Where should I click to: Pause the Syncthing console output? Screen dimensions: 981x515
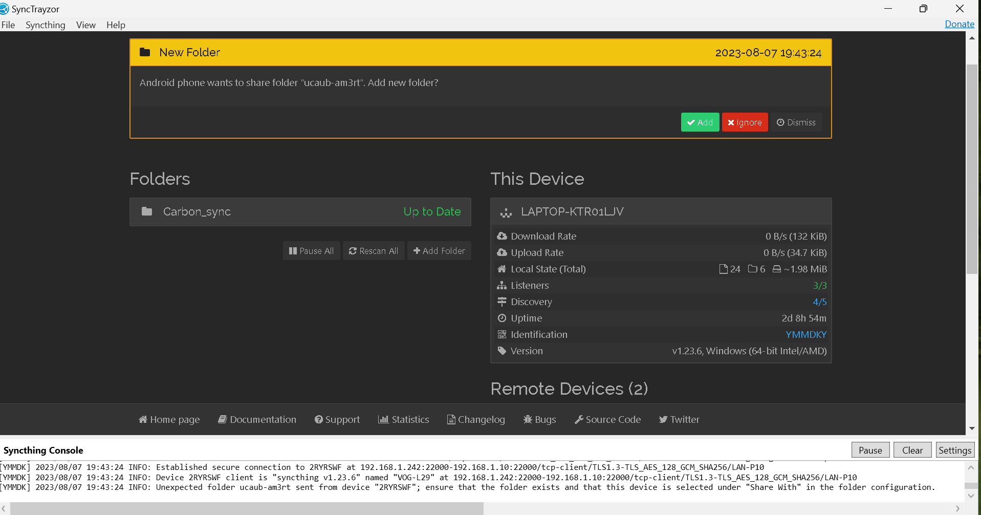point(870,450)
